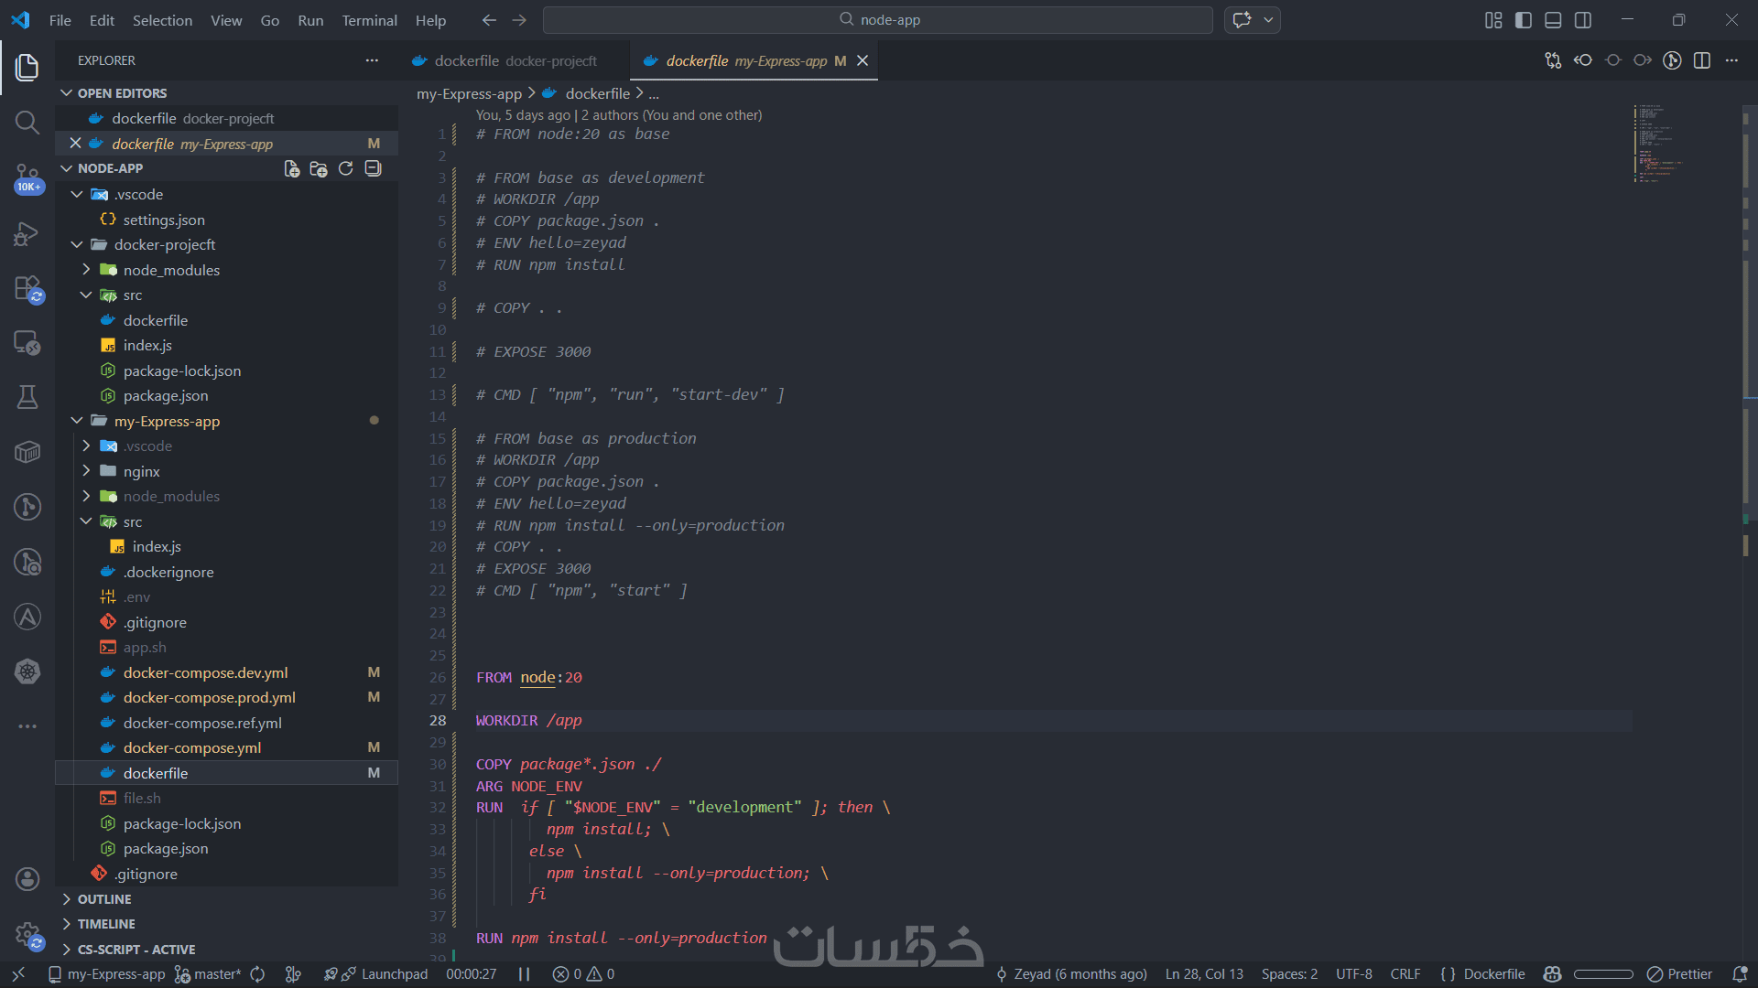This screenshot has height=988, width=1758.
Task: Click Dockerfile language mode in status bar
Action: (1493, 974)
